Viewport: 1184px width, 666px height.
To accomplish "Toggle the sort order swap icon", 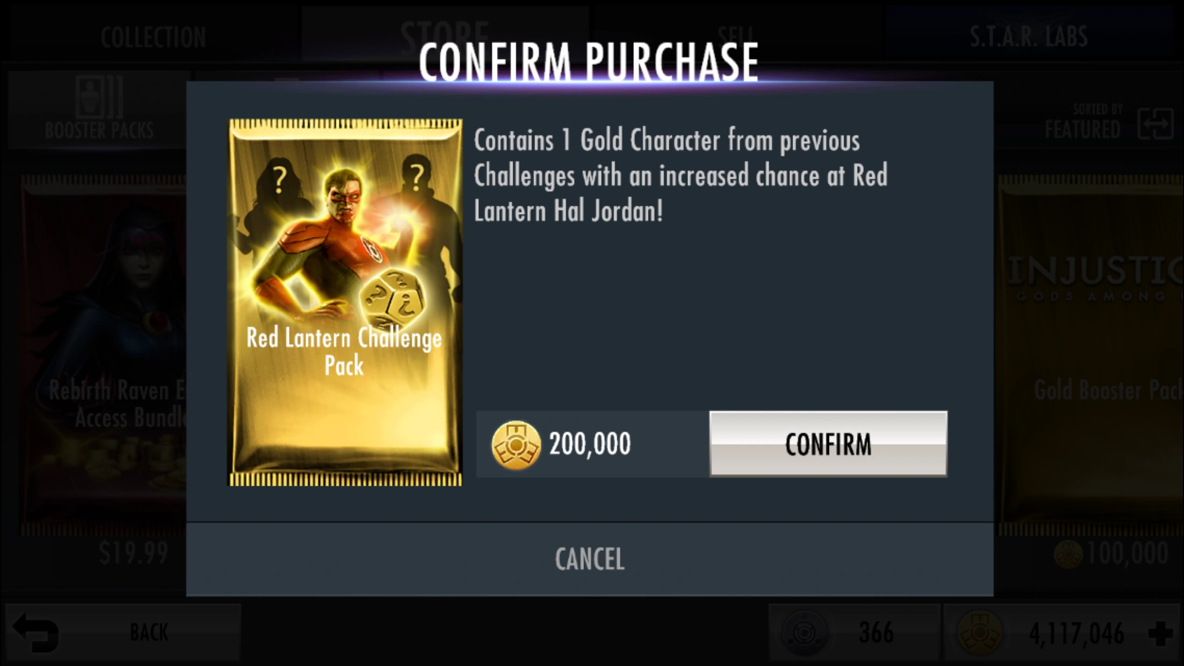I will (1156, 123).
